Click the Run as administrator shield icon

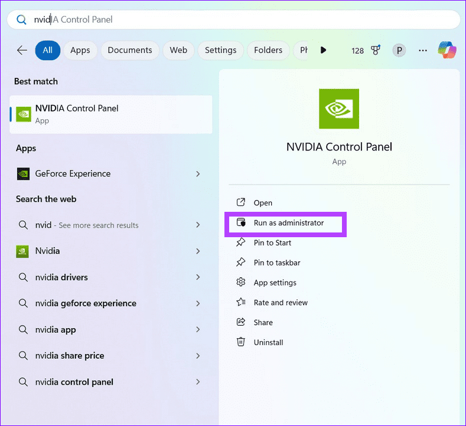tap(241, 222)
